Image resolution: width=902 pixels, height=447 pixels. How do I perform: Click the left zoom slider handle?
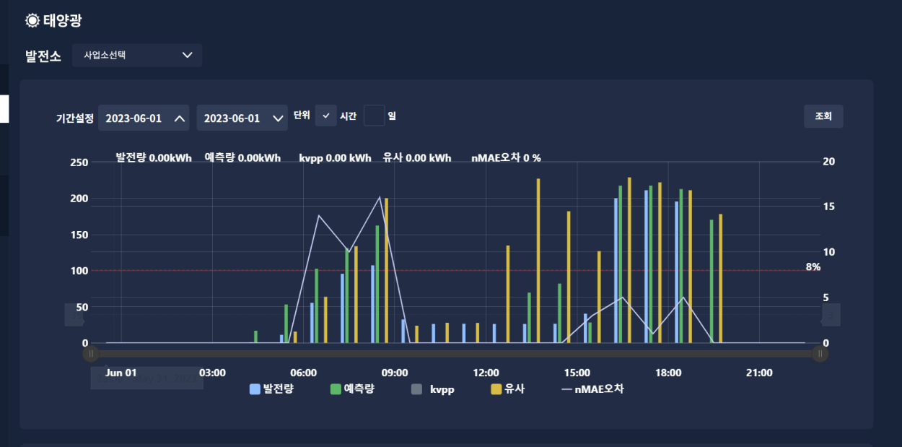pyautogui.click(x=91, y=354)
